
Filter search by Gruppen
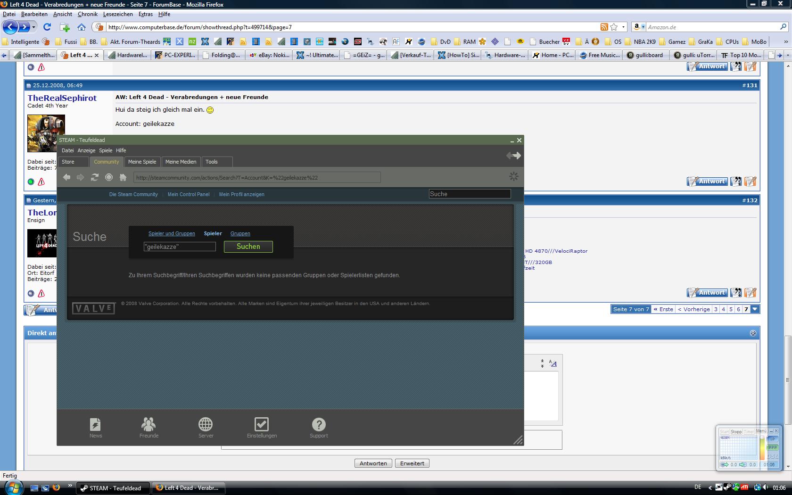click(x=240, y=233)
